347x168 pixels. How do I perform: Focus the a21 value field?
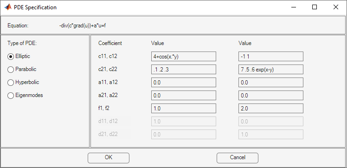tap(184, 96)
